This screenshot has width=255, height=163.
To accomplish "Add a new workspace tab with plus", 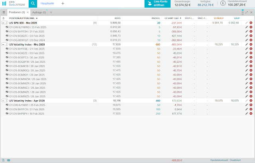I will [63, 4].
